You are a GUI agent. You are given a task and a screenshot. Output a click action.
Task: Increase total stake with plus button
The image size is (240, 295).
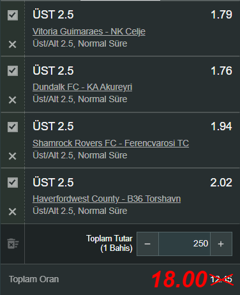pos(221,244)
